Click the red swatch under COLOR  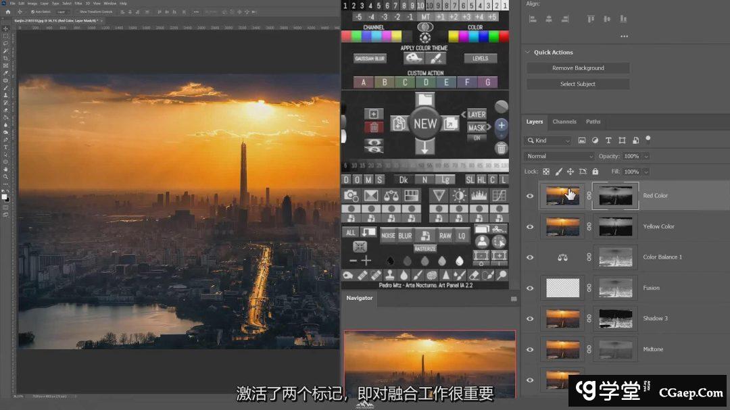tap(454, 36)
